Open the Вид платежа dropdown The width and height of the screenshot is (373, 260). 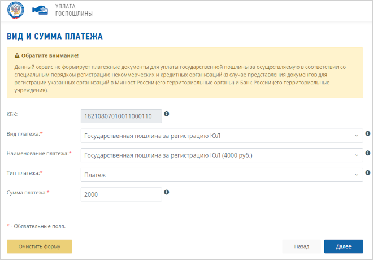point(222,136)
